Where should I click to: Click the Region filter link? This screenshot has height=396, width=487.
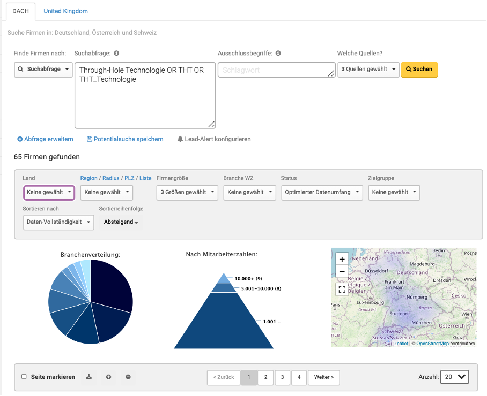pyautogui.click(x=89, y=178)
